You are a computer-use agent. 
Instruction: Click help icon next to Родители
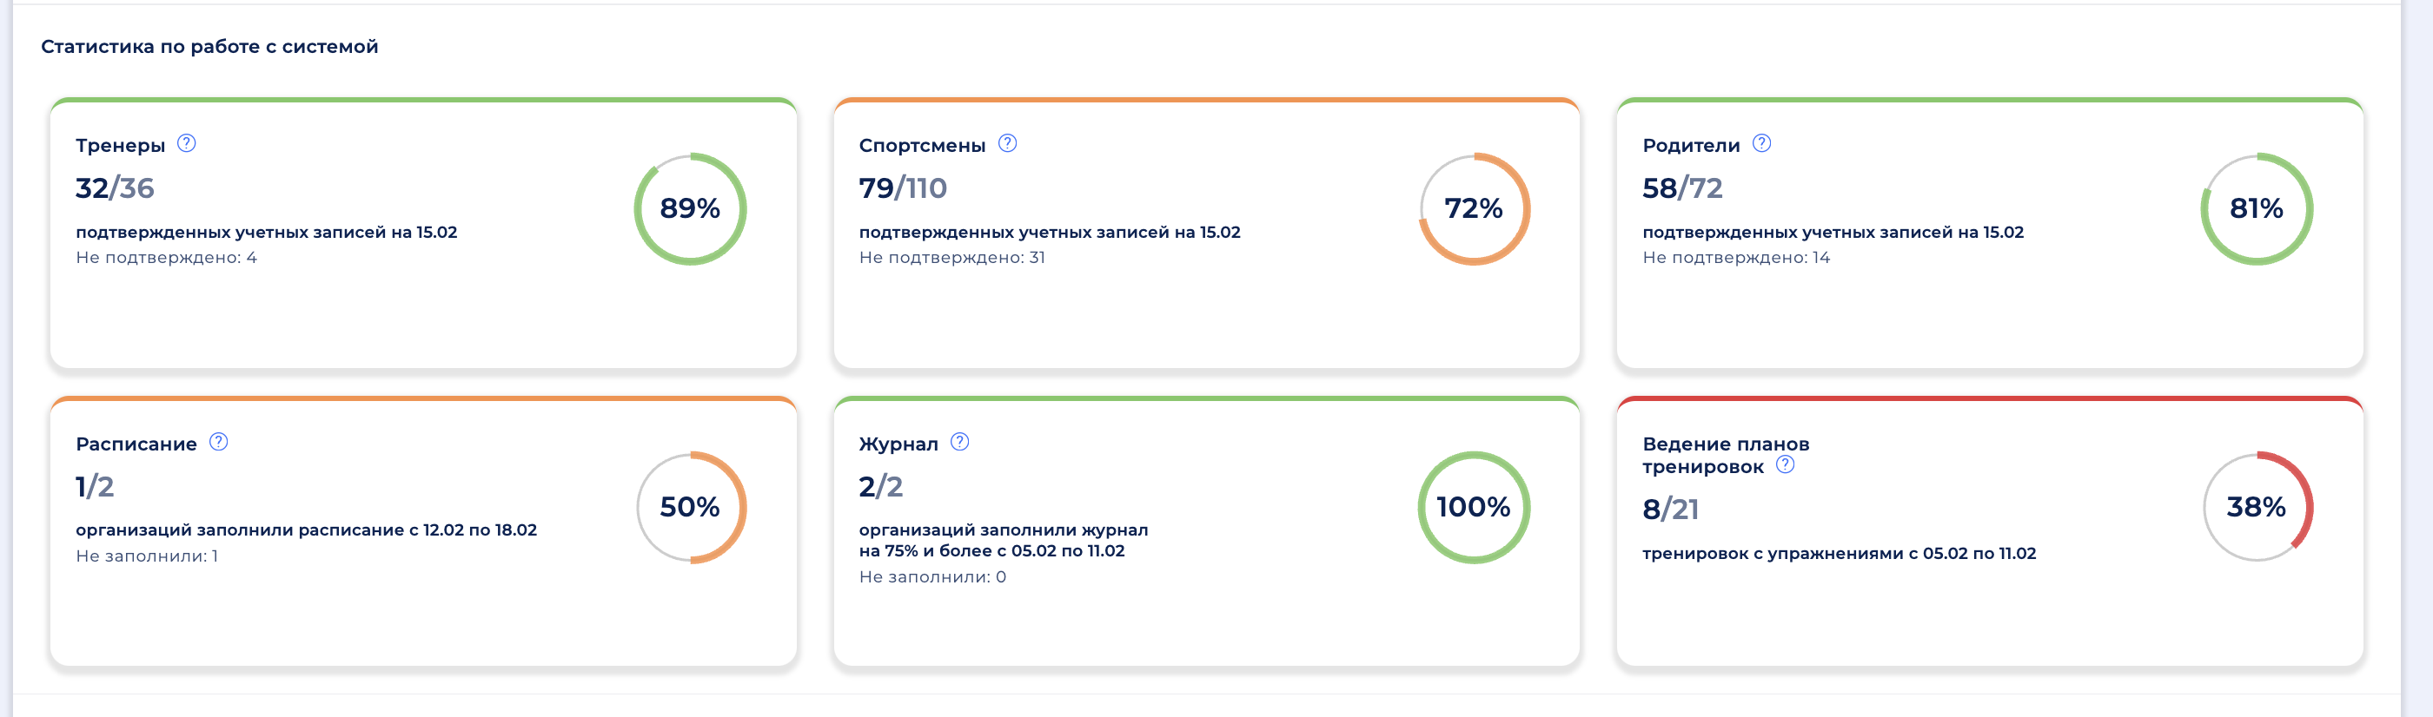(x=1761, y=143)
